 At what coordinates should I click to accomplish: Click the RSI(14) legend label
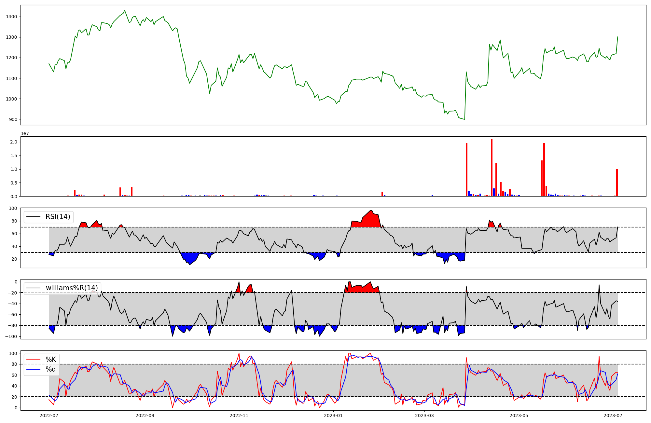(x=58, y=217)
